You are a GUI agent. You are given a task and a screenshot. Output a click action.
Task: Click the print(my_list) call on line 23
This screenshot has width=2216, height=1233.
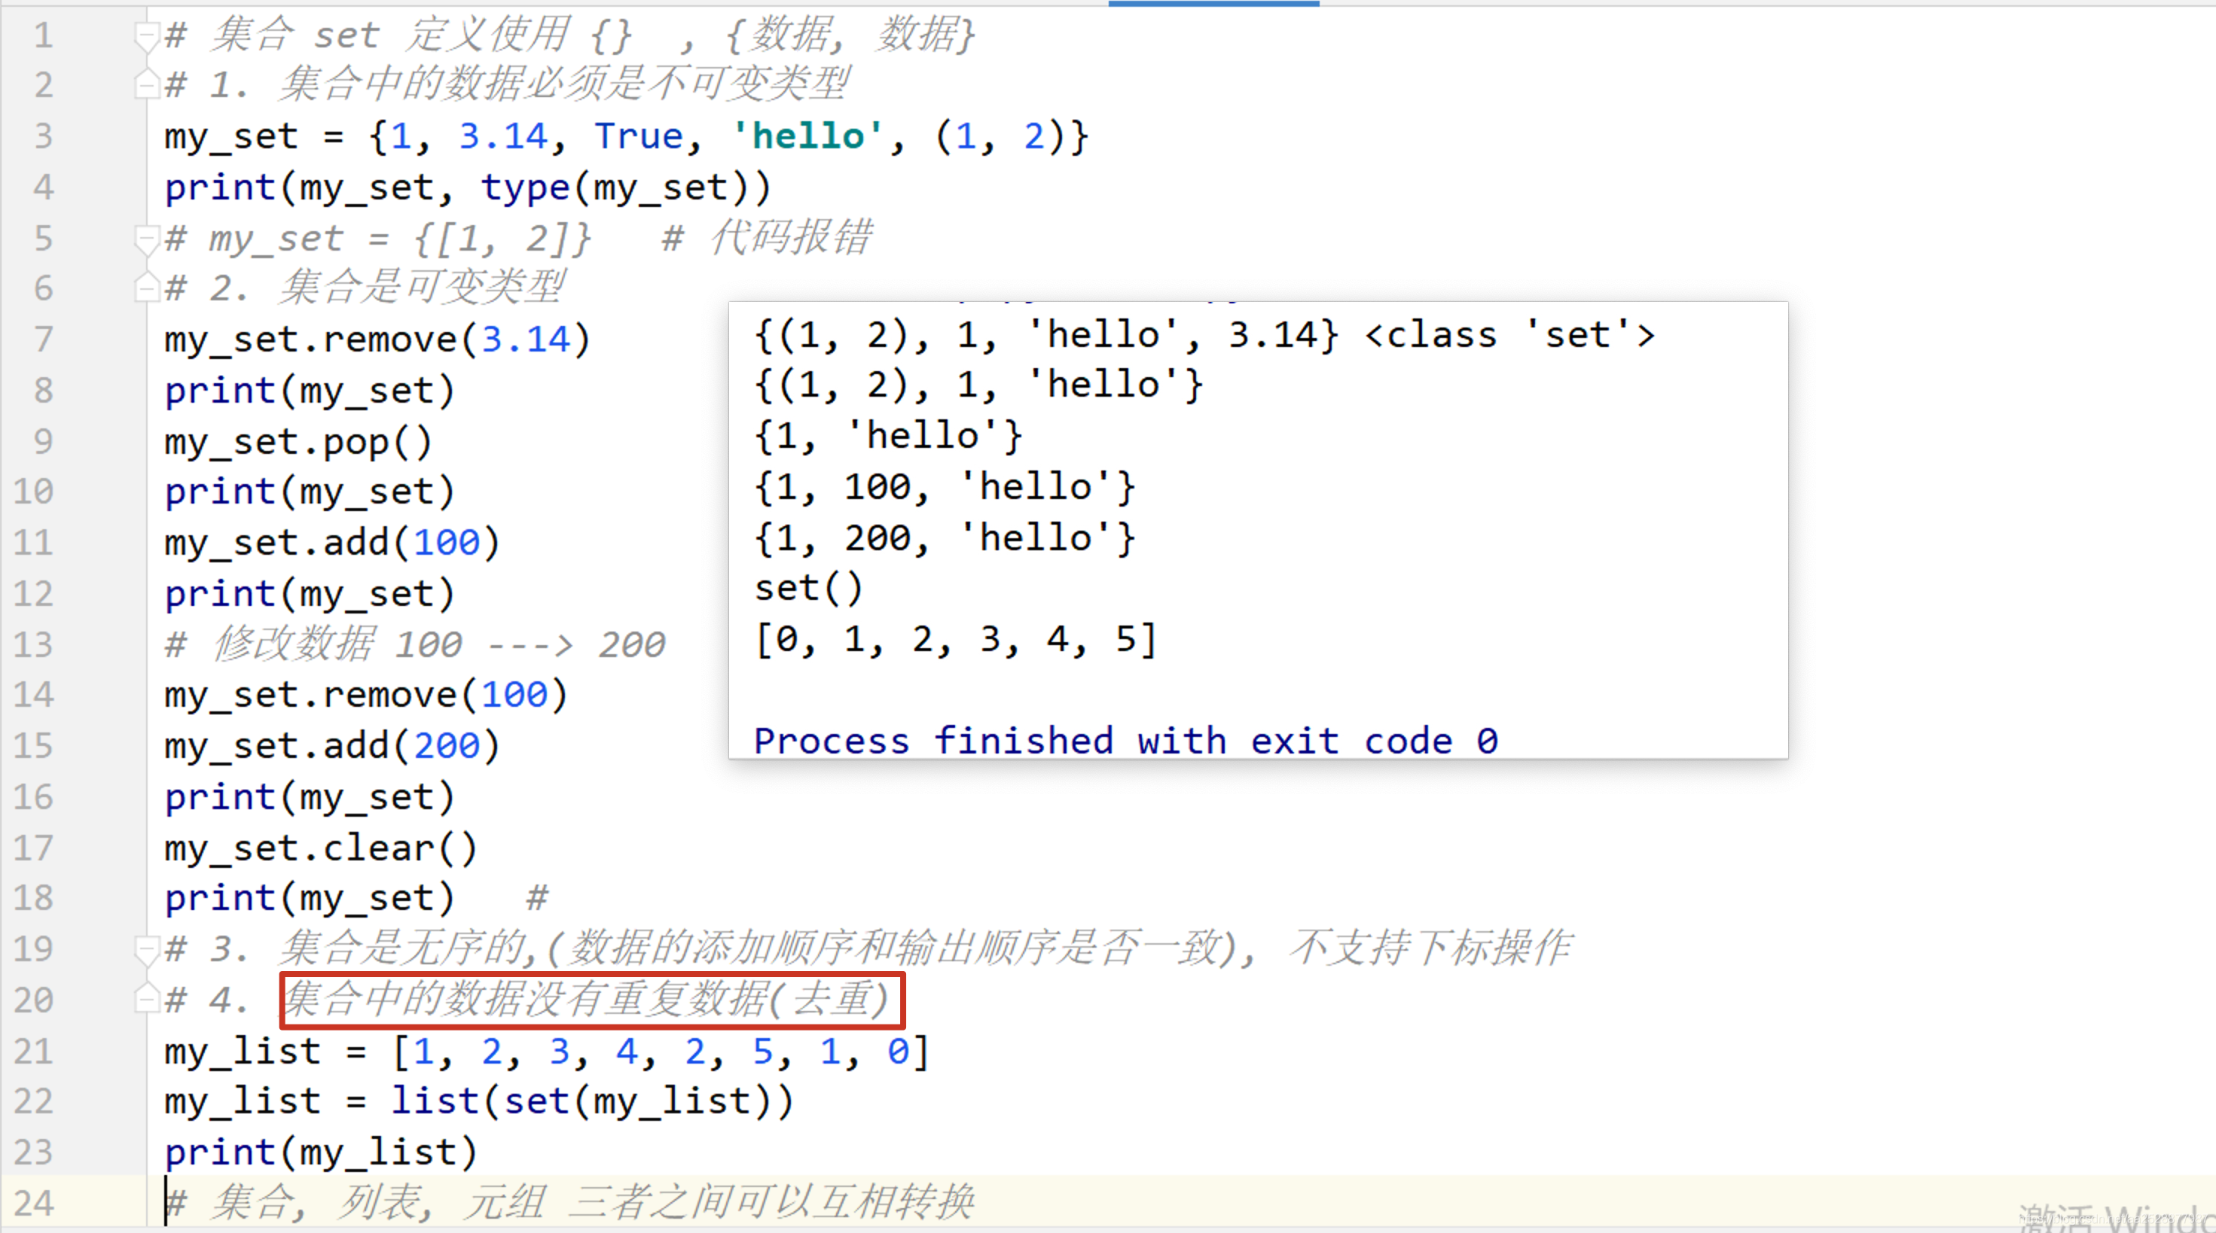(x=320, y=1152)
